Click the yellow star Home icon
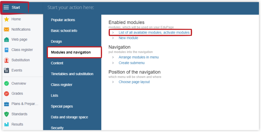 (7, 19)
